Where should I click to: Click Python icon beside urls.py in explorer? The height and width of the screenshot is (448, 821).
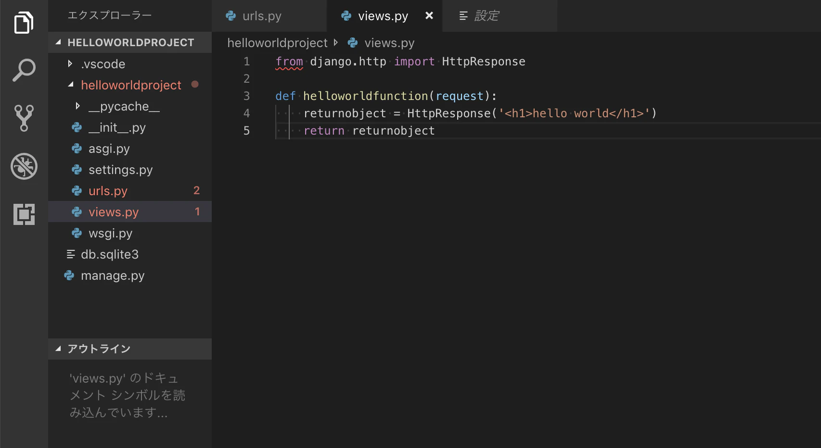pos(77,191)
